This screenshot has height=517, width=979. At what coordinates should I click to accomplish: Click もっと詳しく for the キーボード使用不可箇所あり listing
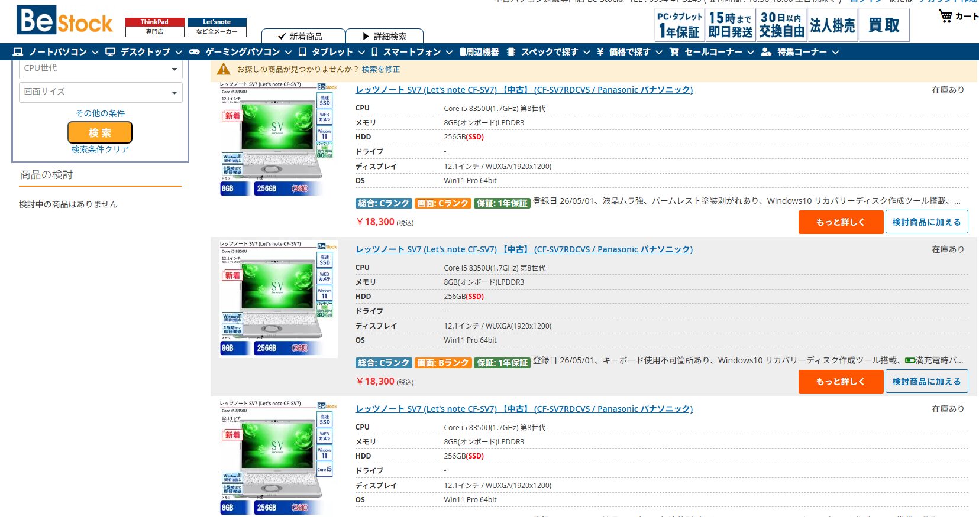tap(841, 381)
